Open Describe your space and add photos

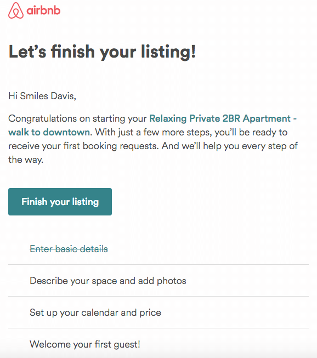click(108, 281)
